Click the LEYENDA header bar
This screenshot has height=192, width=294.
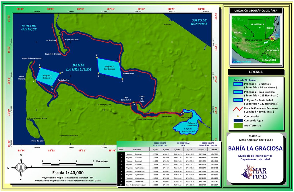[256, 72]
